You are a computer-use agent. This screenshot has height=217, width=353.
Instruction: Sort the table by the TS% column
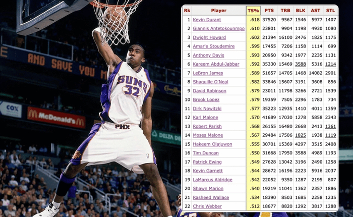(x=253, y=10)
